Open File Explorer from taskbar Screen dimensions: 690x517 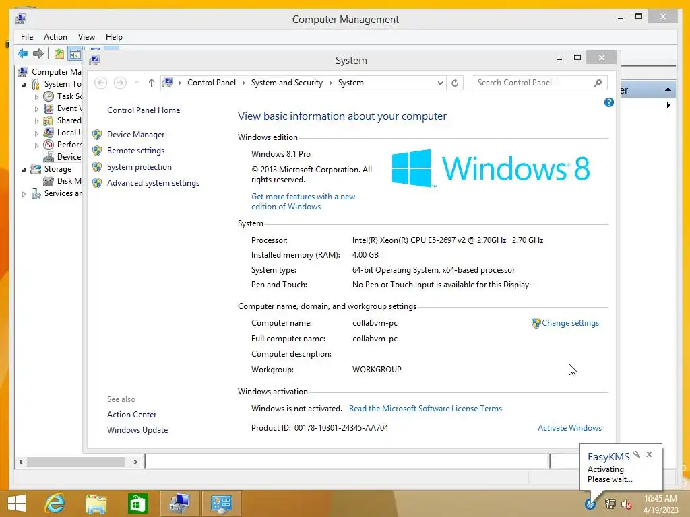(96, 504)
